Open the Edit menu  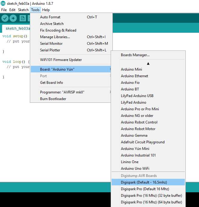[12, 10]
